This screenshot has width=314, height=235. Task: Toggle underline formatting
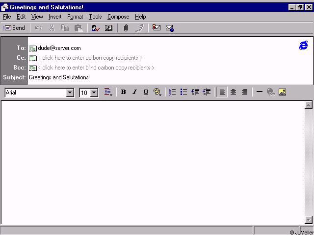coord(146,92)
